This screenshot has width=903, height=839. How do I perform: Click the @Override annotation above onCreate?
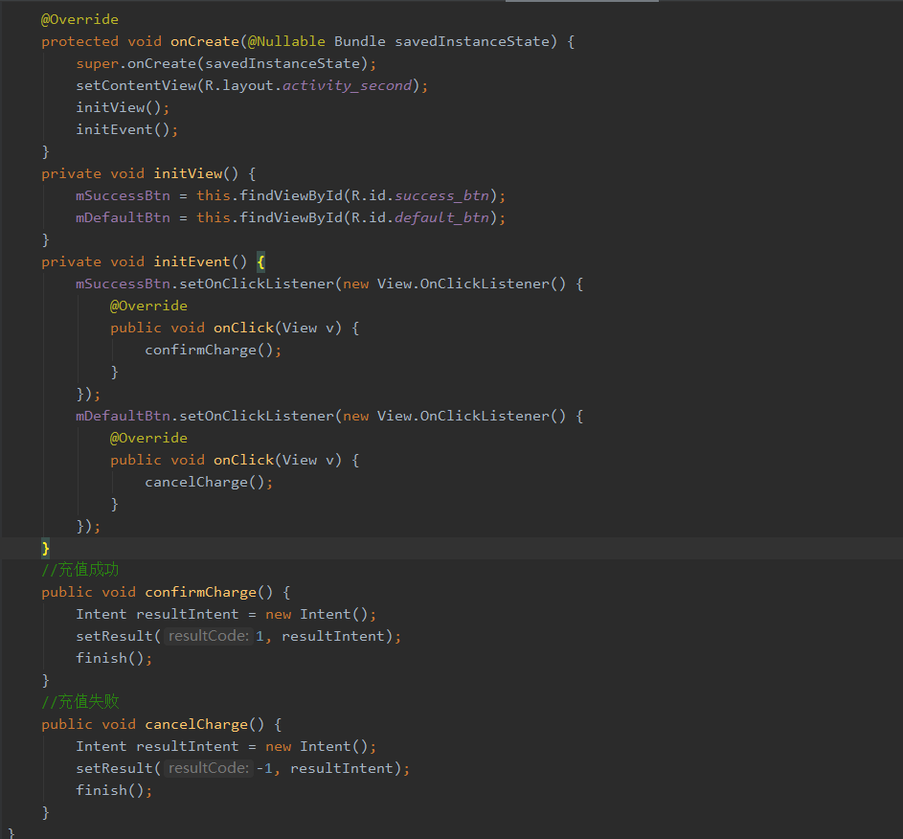coord(79,19)
